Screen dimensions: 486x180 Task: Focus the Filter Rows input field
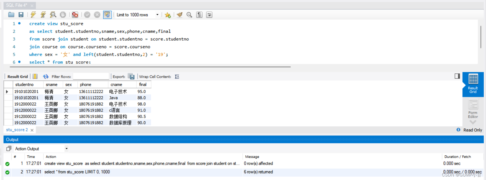(91, 76)
